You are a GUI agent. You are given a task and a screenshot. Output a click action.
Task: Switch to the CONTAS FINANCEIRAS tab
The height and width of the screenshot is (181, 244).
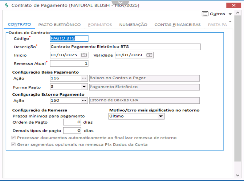178,25
